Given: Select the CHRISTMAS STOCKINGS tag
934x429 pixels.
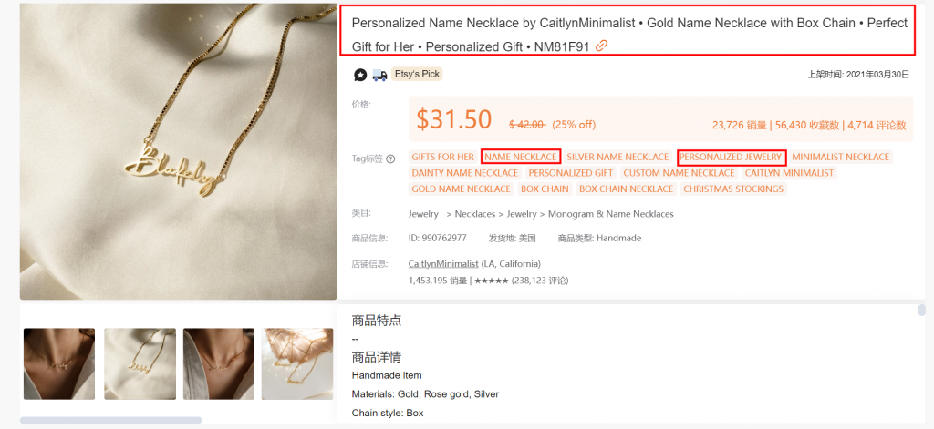Looking at the screenshot, I should tap(733, 189).
